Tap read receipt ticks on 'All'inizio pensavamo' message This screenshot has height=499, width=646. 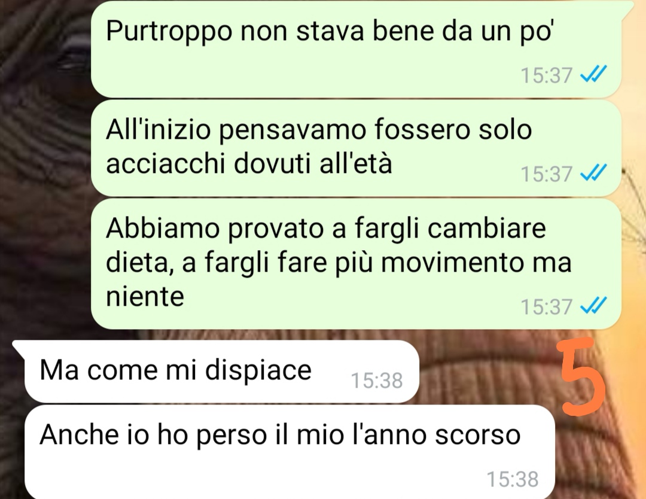(x=593, y=173)
